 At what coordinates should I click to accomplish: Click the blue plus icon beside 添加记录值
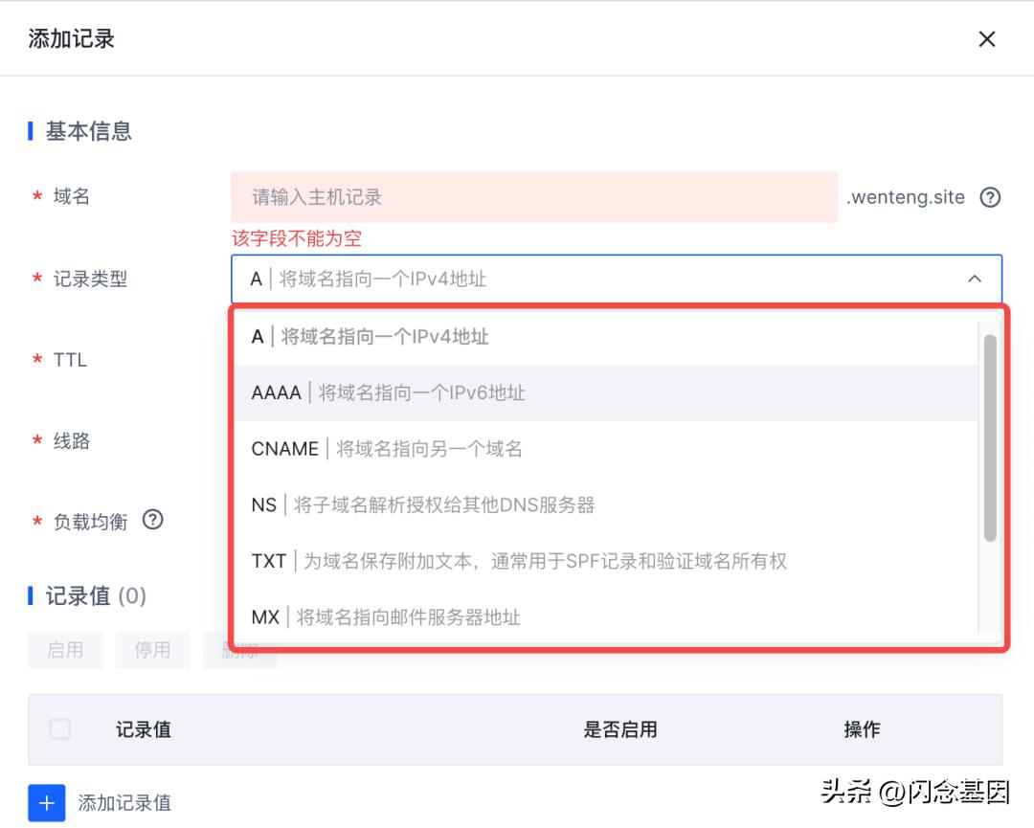45,802
